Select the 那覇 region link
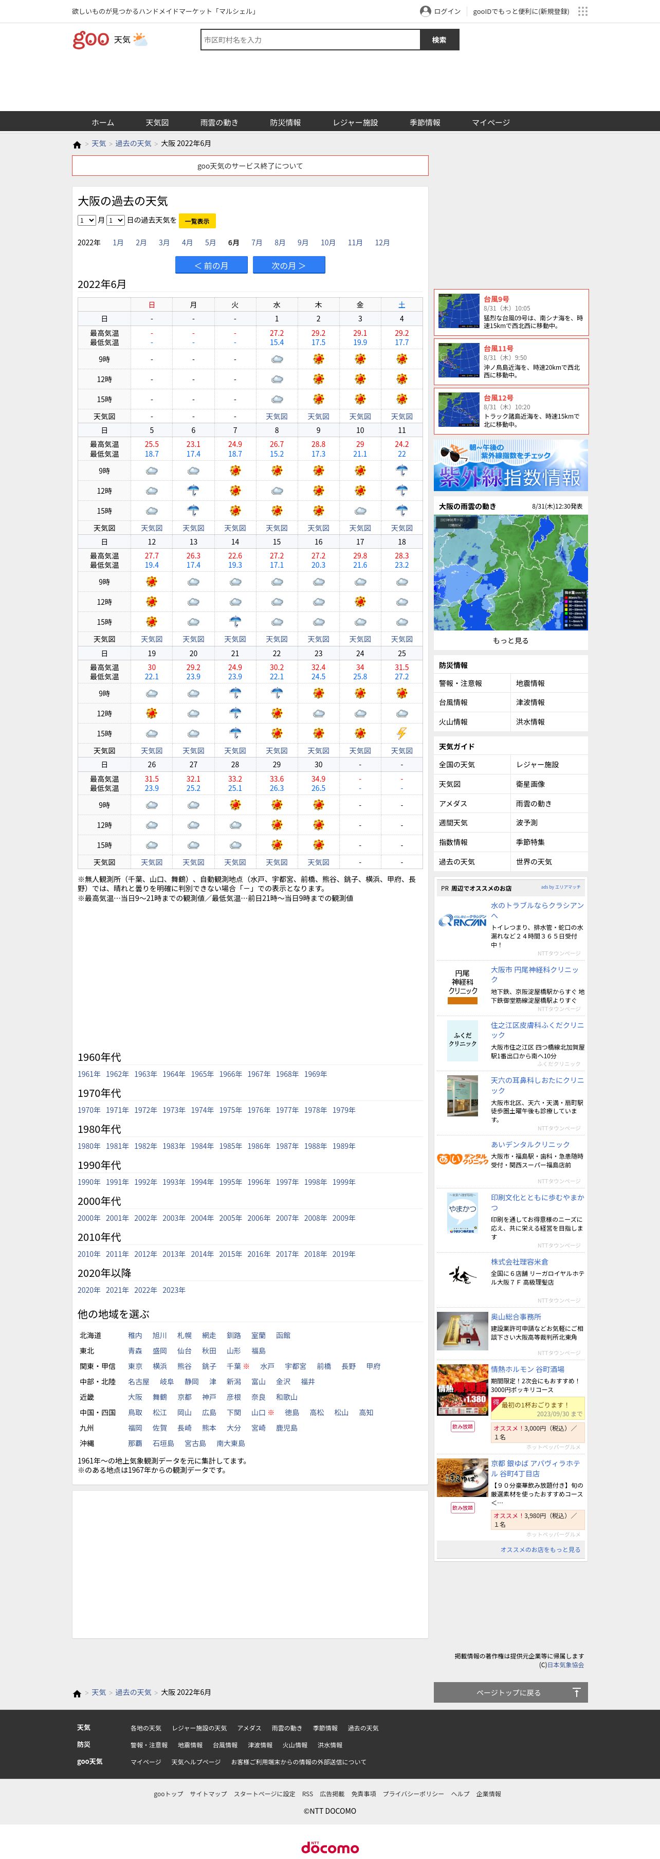 pos(135,1443)
